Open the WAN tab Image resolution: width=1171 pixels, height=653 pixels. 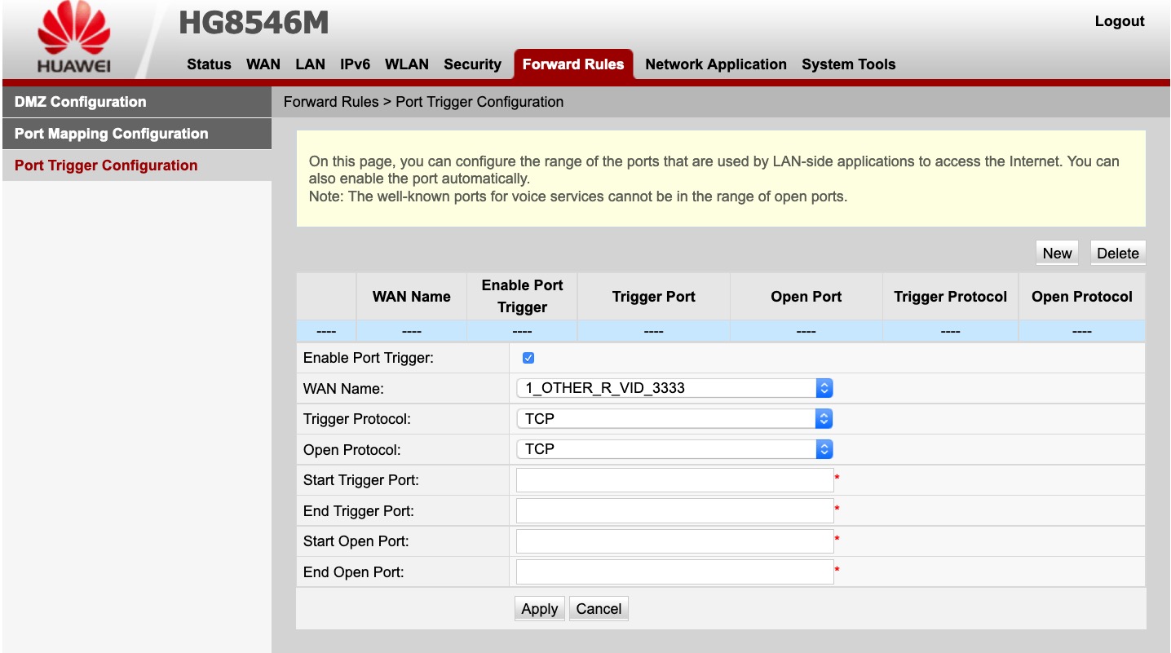click(x=263, y=64)
